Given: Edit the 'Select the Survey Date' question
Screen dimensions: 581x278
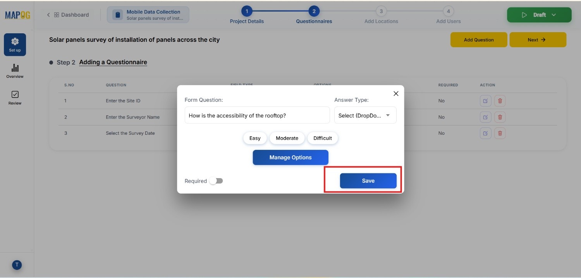Looking at the screenshot, I should point(485,133).
